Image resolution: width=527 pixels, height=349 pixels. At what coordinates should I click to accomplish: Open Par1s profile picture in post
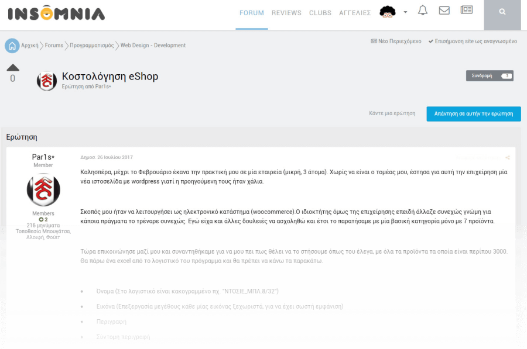43,189
